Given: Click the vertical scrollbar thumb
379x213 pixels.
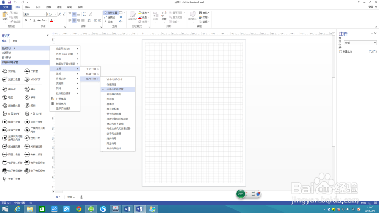Looking at the screenshot, I should pyautogui.click(x=334, y=112).
